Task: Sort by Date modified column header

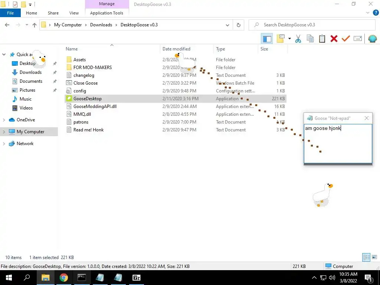Action: pyautogui.click(x=176, y=49)
